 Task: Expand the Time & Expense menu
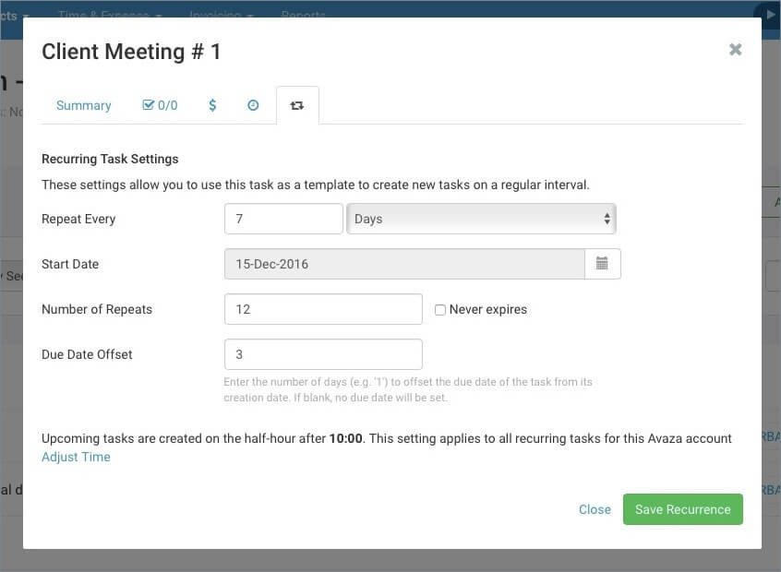[x=103, y=15]
